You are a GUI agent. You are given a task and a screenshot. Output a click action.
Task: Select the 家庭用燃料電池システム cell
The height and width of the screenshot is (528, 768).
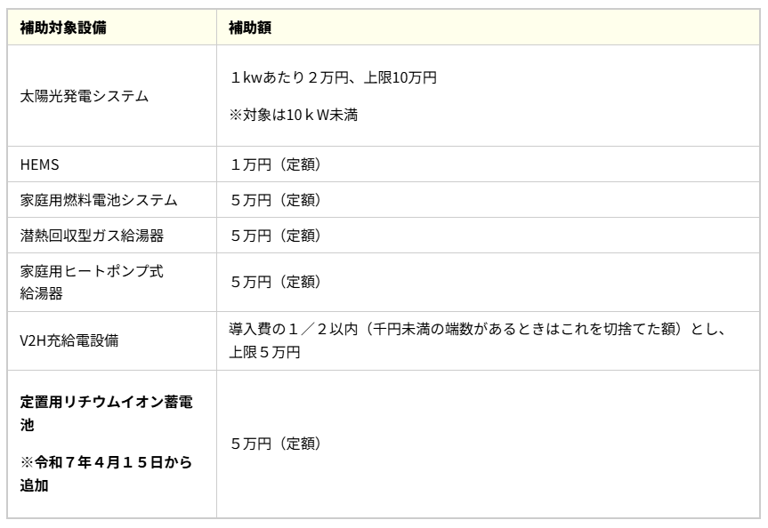[x=99, y=200]
